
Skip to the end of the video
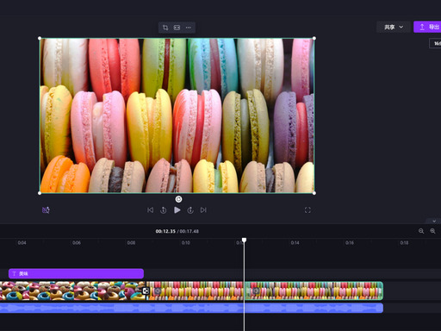[x=203, y=210]
